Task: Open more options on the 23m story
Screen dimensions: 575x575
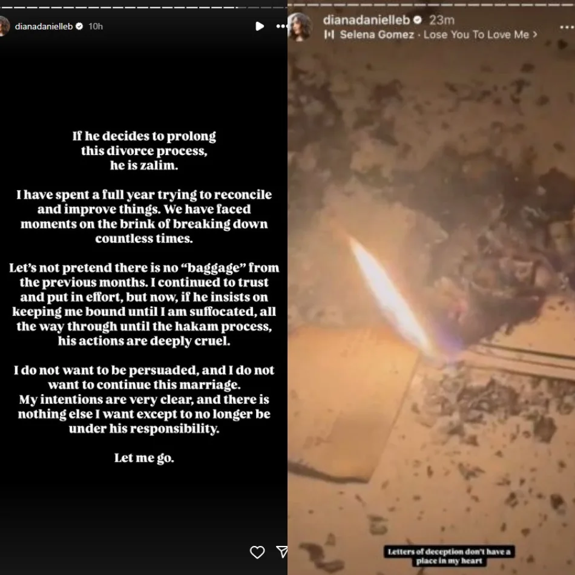Action: click(x=567, y=27)
